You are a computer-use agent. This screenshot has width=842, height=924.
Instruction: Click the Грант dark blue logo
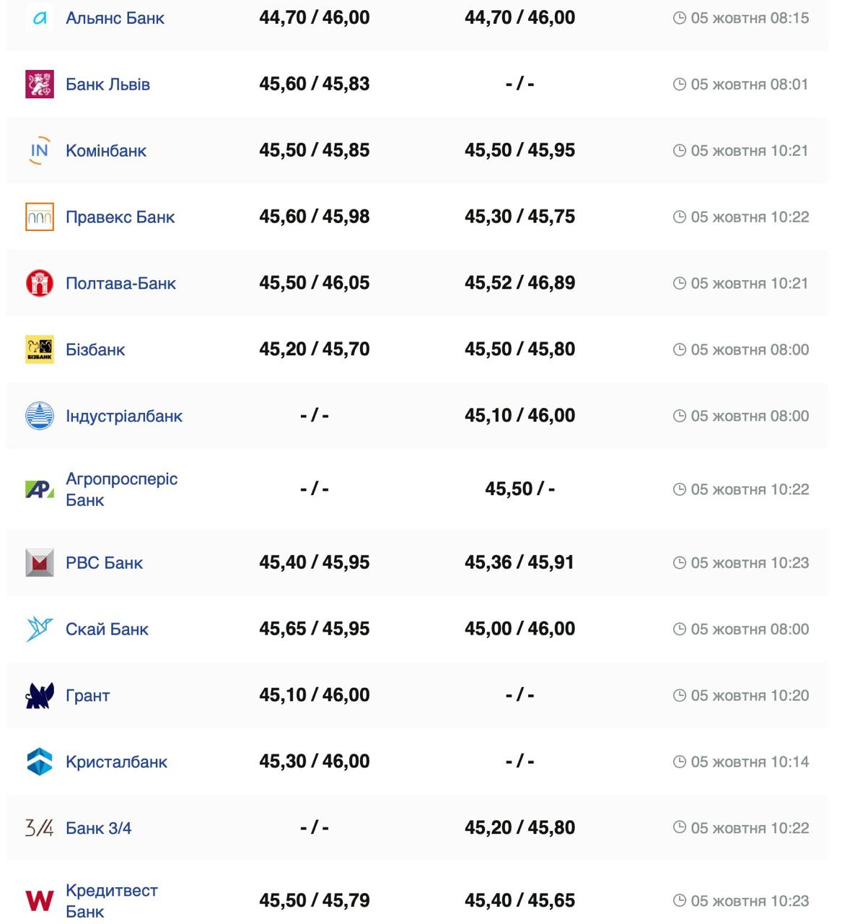point(40,695)
